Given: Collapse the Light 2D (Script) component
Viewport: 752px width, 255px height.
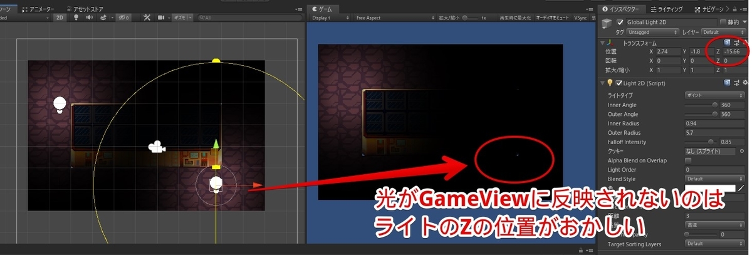Looking at the screenshot, I should (602, 83).
